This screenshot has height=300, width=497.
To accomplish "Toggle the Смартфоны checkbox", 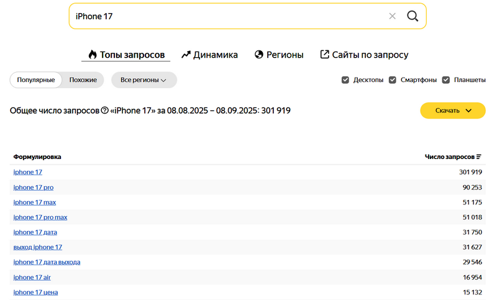I will click(393, 80).
